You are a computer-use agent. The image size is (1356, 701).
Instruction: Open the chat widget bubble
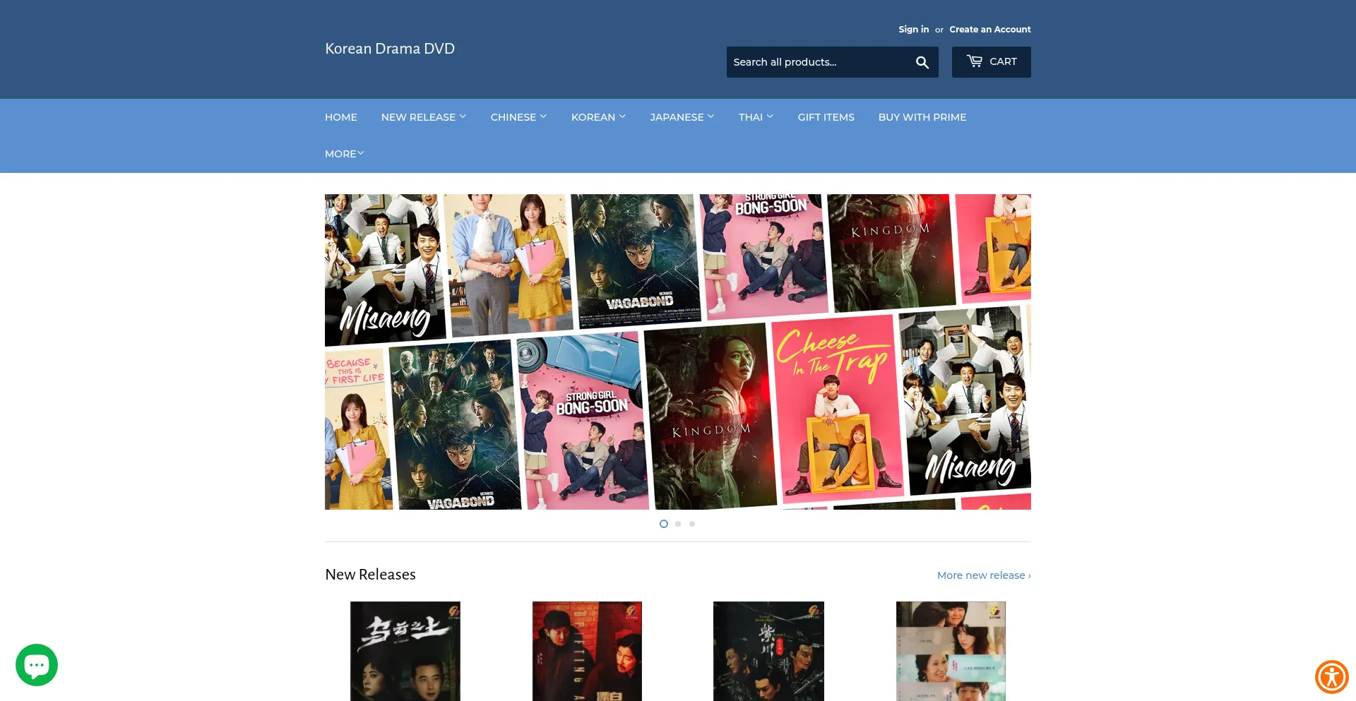point(36,664)
